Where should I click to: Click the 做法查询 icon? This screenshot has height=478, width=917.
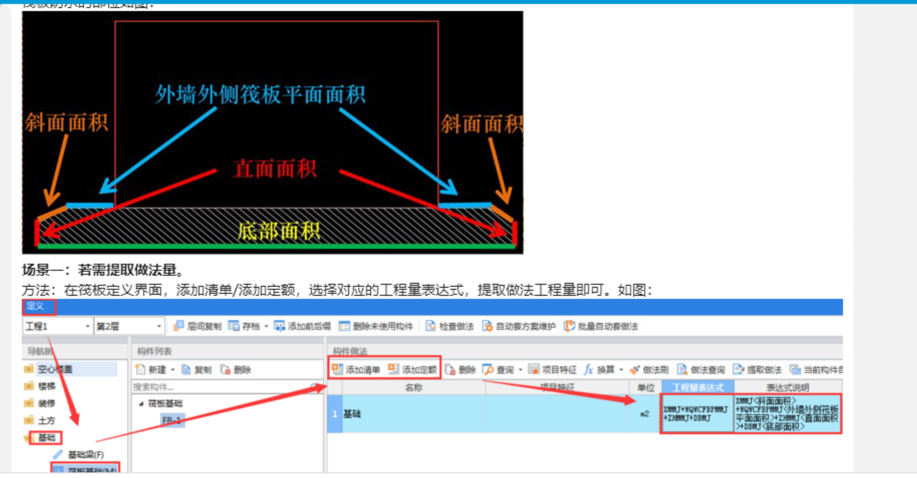tap(682, 369)
